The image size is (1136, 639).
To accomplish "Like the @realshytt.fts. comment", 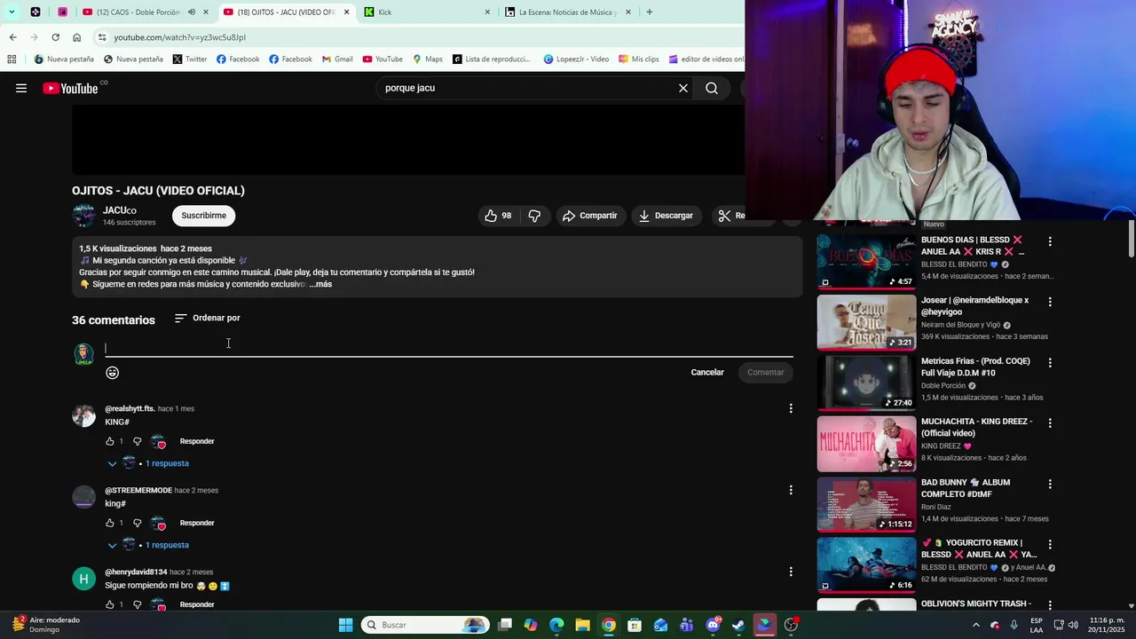I will [110, 441].
